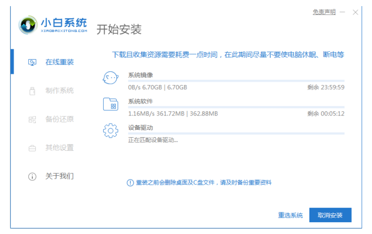Switch to the 制作系统 sidebar tab

point(59,91)
